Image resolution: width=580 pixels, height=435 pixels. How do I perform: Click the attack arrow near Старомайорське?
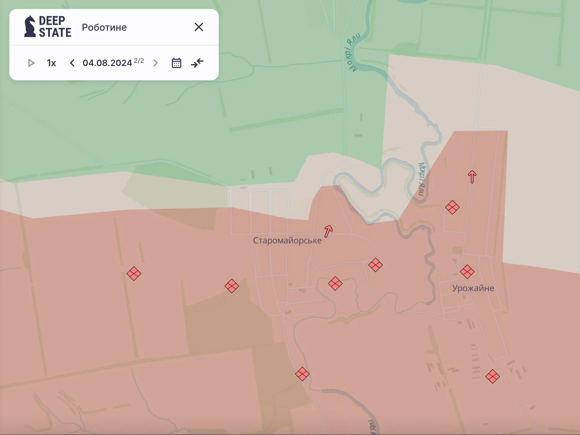(328, 231)
